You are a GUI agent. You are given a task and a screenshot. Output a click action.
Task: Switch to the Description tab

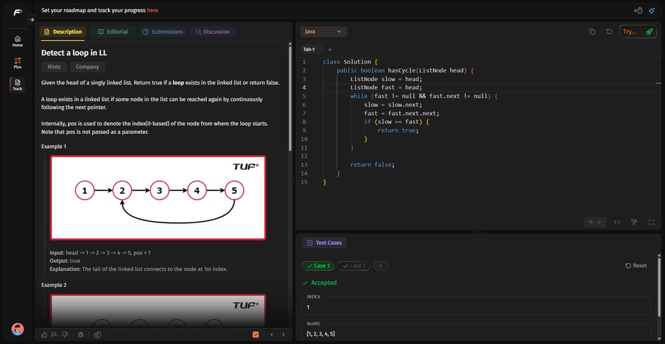pyautogui.click(x=63, y=32)
